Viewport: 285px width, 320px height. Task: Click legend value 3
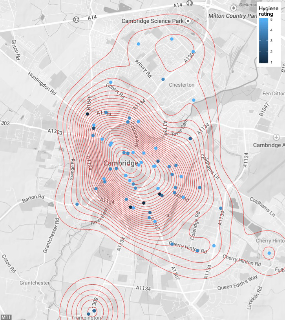tap(271, 41)
